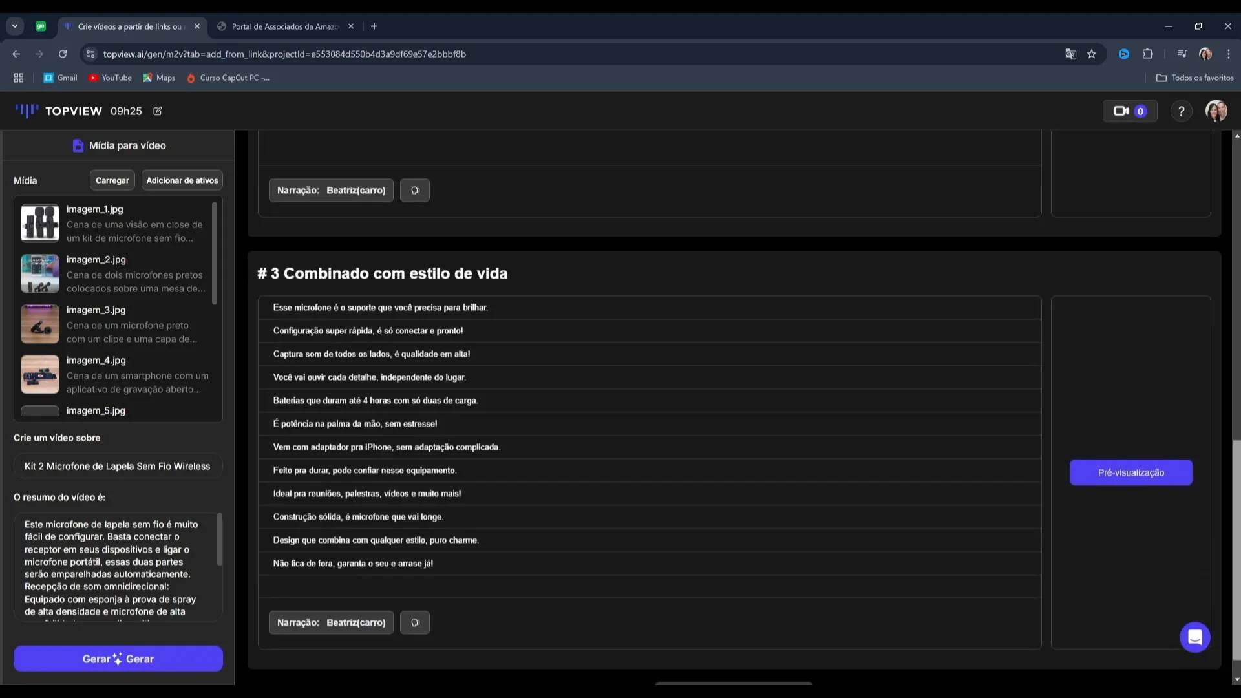Click voice preview icon beside upper Narração
The image size is (1241, 698).
pos(415,190)
